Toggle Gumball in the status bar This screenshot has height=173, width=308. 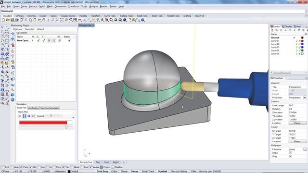[163, 171]
